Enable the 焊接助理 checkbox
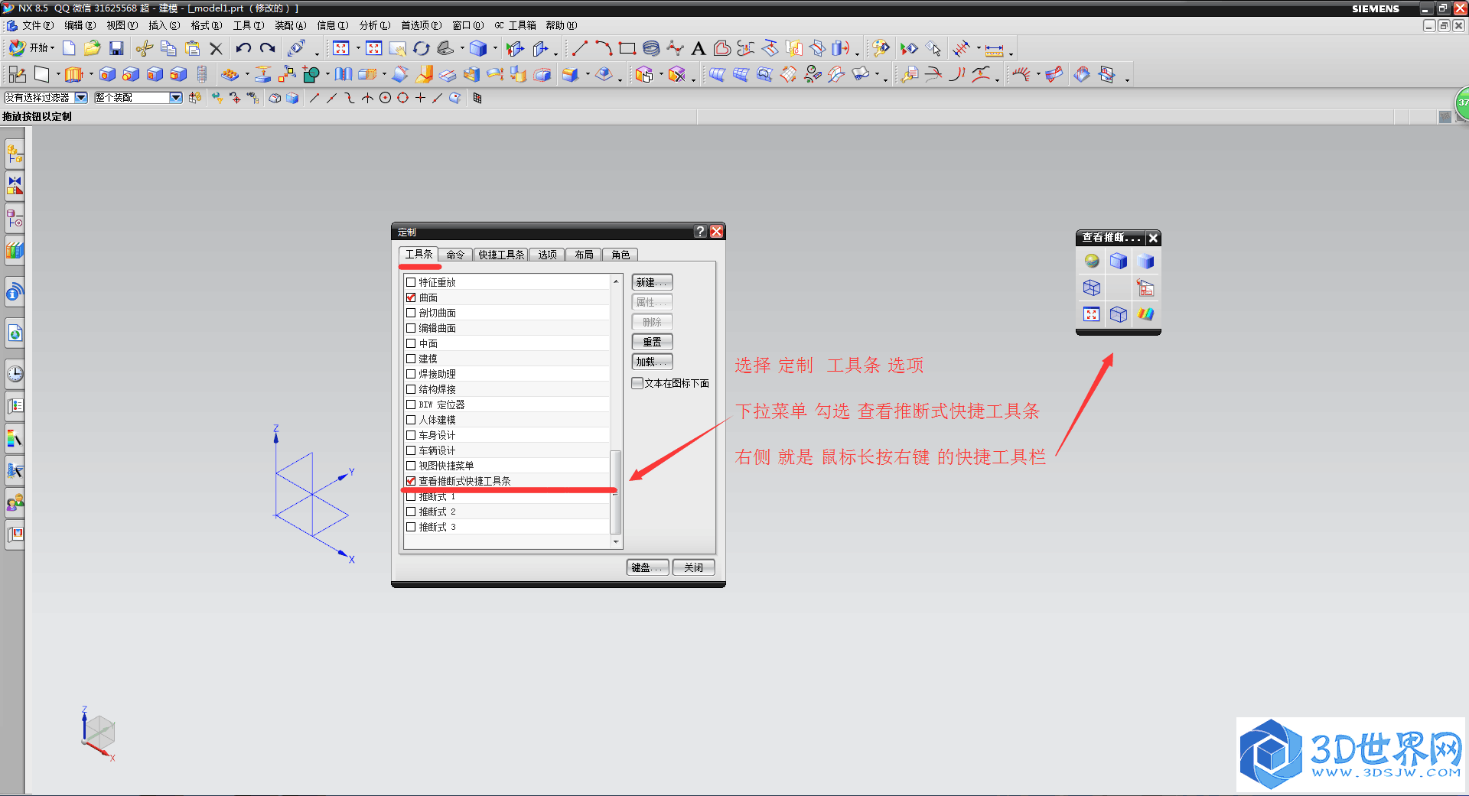Image resolution: width=1469 pixels, height=796 pixels. click(411, 374)
